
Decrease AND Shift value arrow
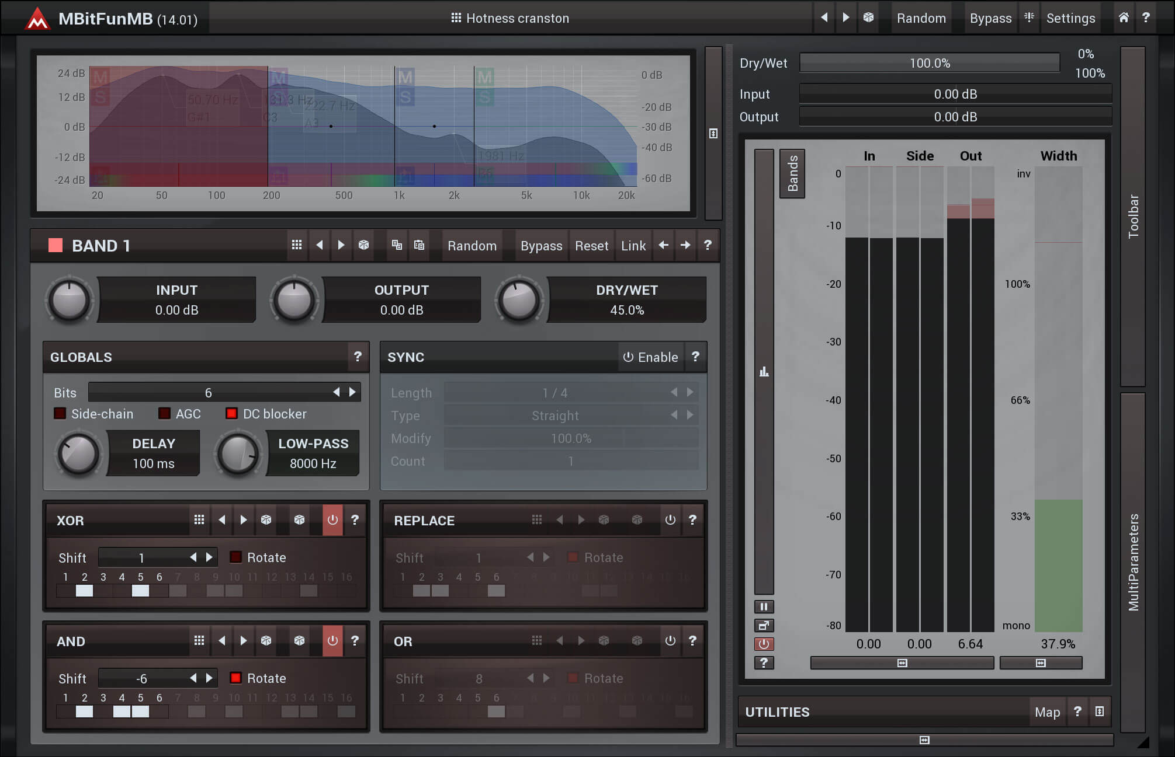click(193, 678)
